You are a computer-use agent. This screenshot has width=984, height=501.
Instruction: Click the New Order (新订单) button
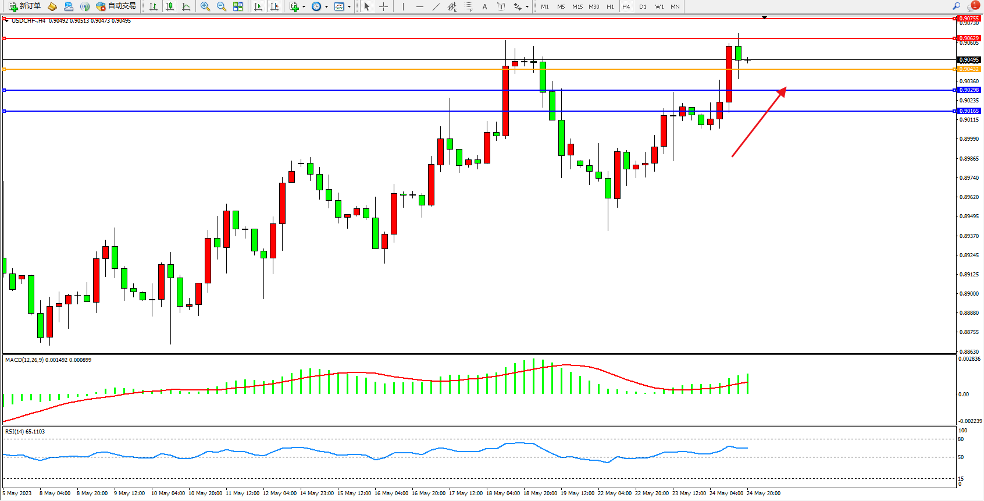24,6
